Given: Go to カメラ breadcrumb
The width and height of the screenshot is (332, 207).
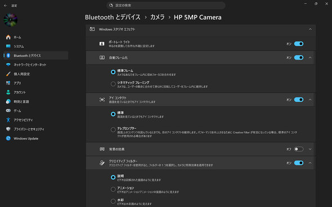Looking at the screenshot, I should (x=158, y=17).
